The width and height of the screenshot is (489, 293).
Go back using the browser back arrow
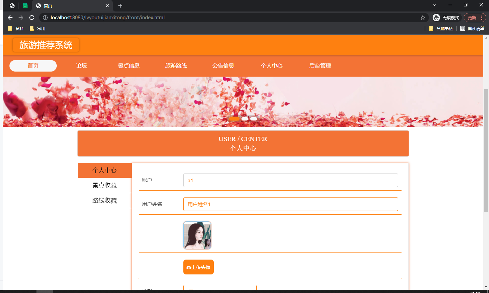(x=10, y=18)
